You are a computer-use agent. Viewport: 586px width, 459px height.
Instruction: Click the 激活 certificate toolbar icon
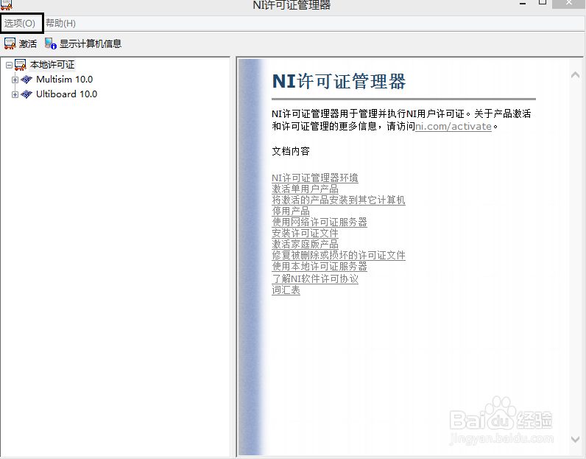pyautogui.click(x=10, y=43)
